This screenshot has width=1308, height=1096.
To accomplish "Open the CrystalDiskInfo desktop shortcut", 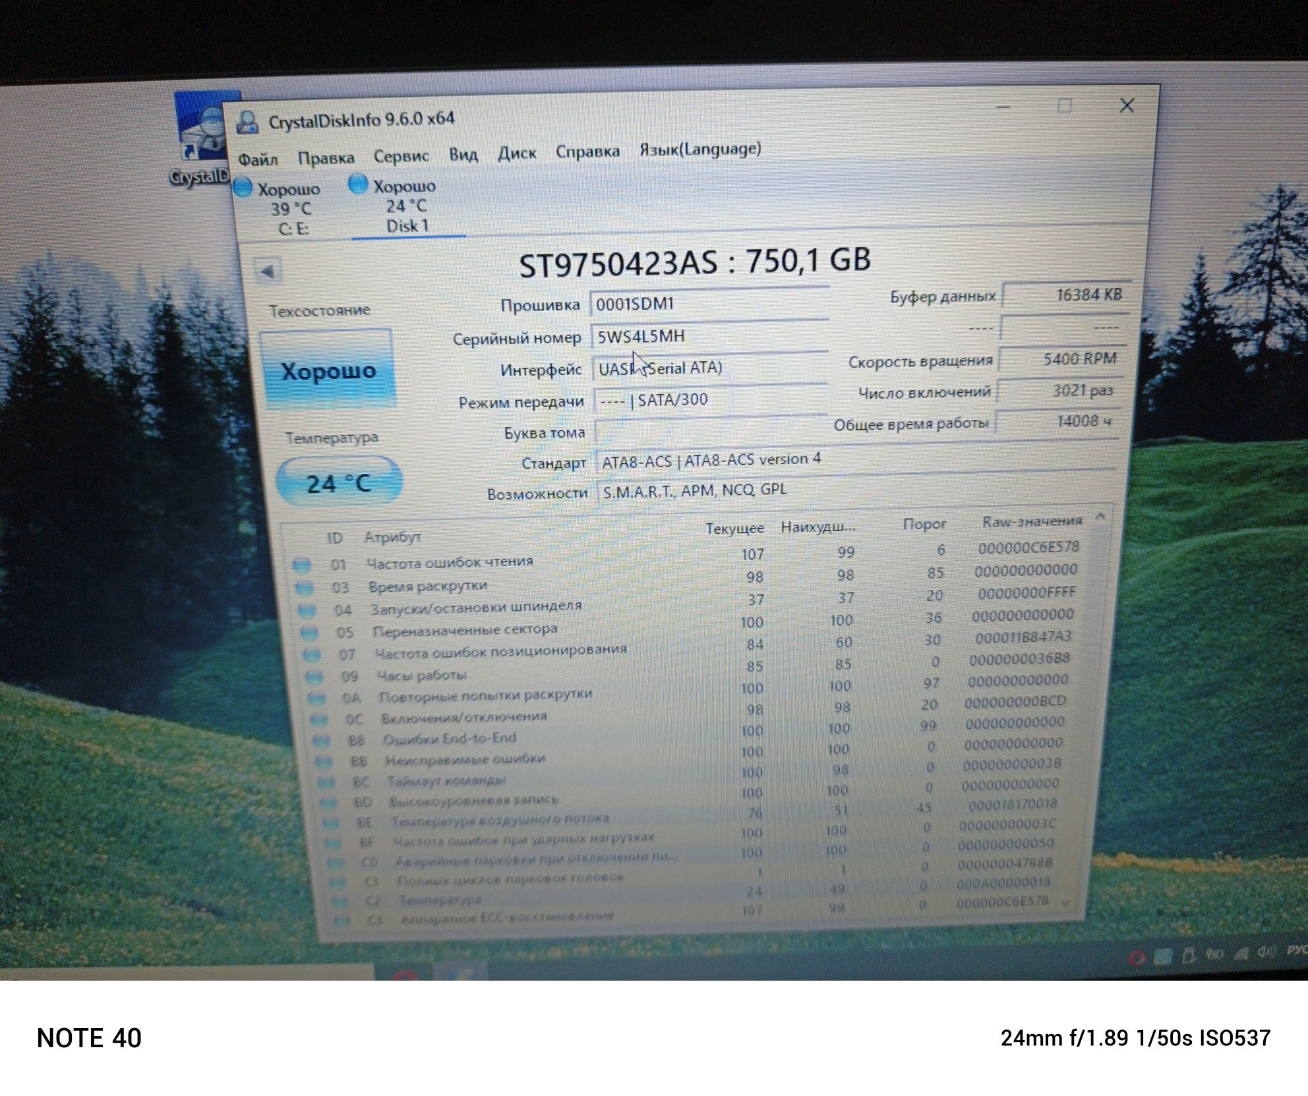I will pyautogui.click(x=203, y=139).
